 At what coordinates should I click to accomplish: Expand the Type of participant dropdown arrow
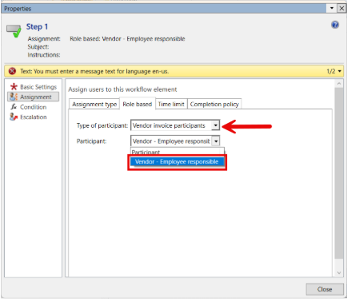[x=215, y=125]
